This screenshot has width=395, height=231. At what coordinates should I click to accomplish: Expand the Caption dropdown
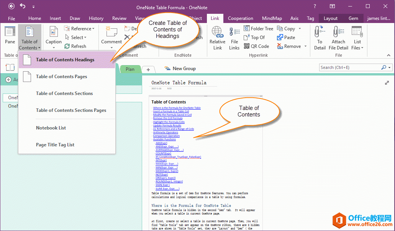[x=54, y=48]
